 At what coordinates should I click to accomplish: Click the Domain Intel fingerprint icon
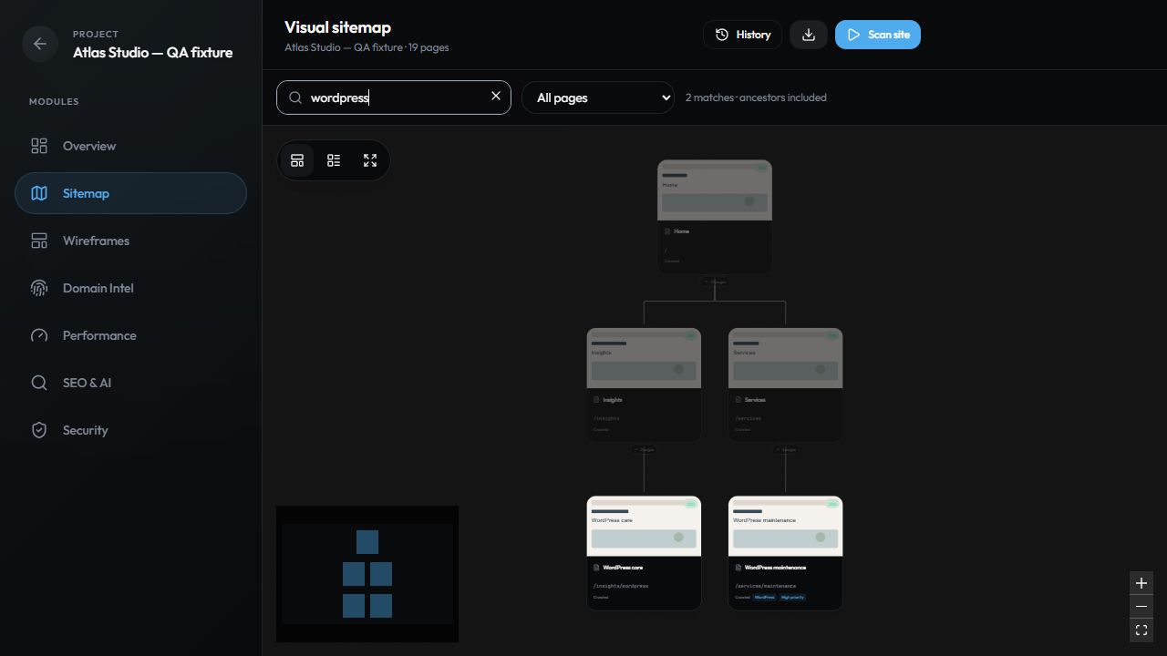click(x=39, y=288)
